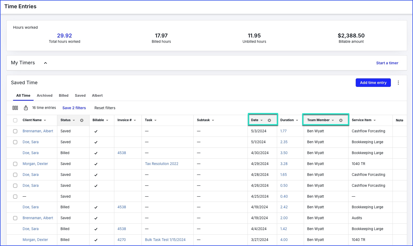Click the 16 time entries count
This screenshot has width=413, height=246.
click(44, 108)
